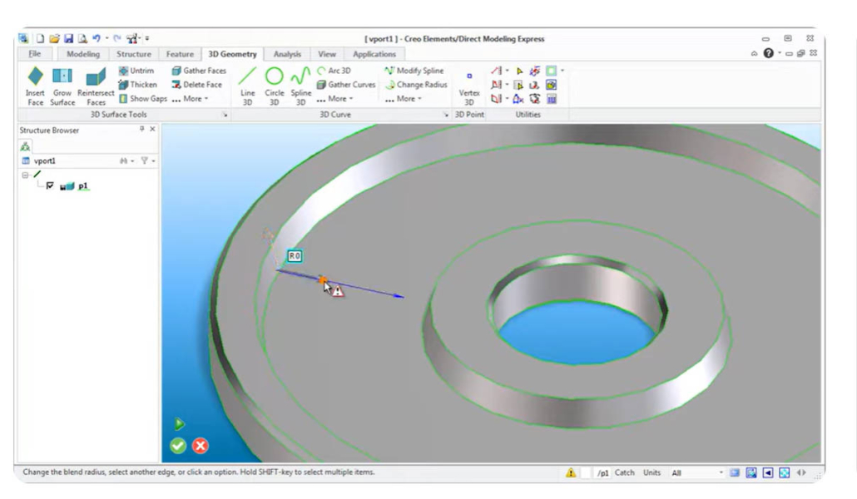Uncheck the p1 part checkbox
Screen dimensions: 857x499
click(x=51, y=186)
